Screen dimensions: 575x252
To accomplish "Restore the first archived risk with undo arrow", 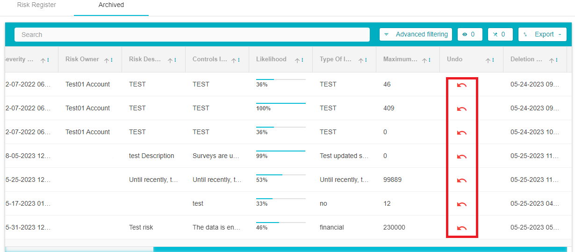I will tap(461, 85).
